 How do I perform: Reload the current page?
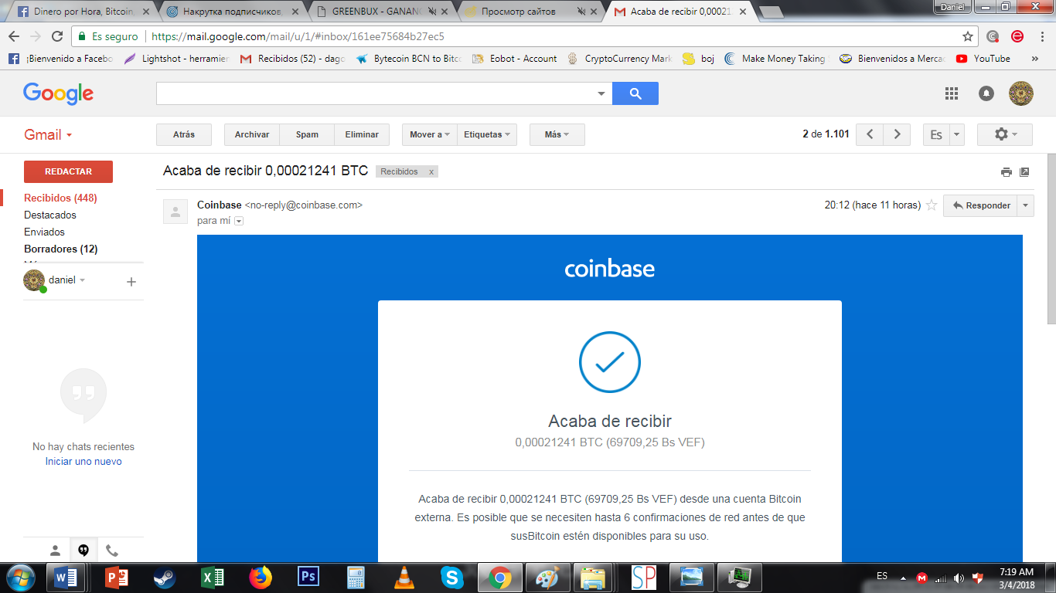point(57,36)
